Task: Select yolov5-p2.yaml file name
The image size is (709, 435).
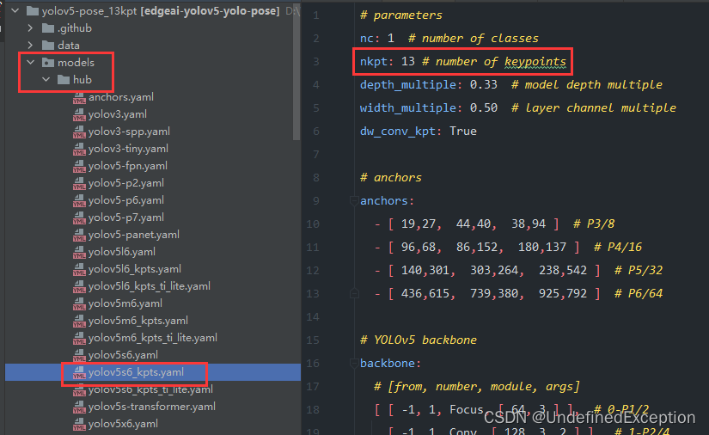Action: click(126, 182)
